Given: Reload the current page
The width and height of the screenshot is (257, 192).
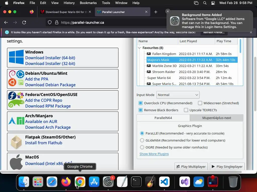Looking at the screenshot, I should [24, 22].
